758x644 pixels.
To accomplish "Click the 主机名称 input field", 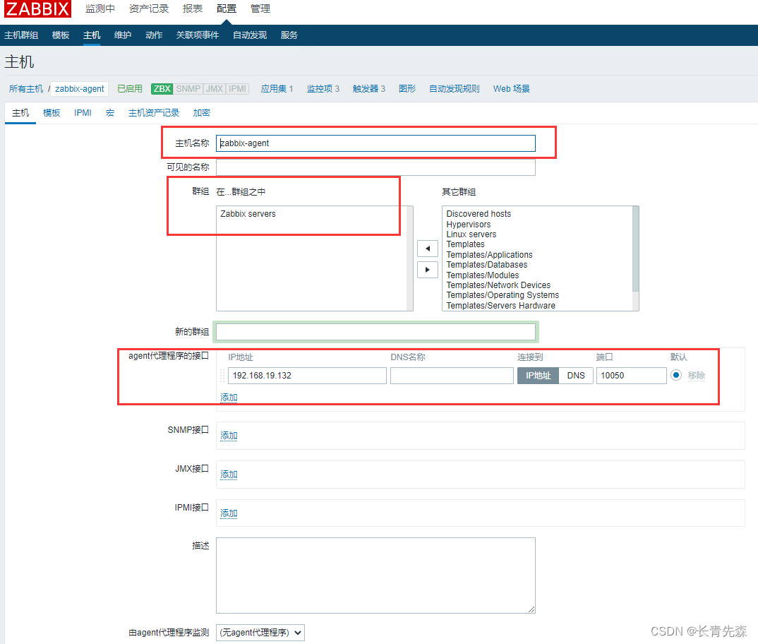I will click(375, 144).
